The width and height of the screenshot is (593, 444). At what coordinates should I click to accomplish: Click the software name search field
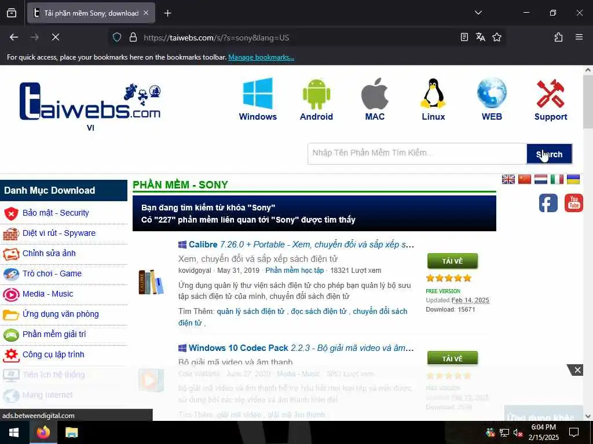point(417,154)
